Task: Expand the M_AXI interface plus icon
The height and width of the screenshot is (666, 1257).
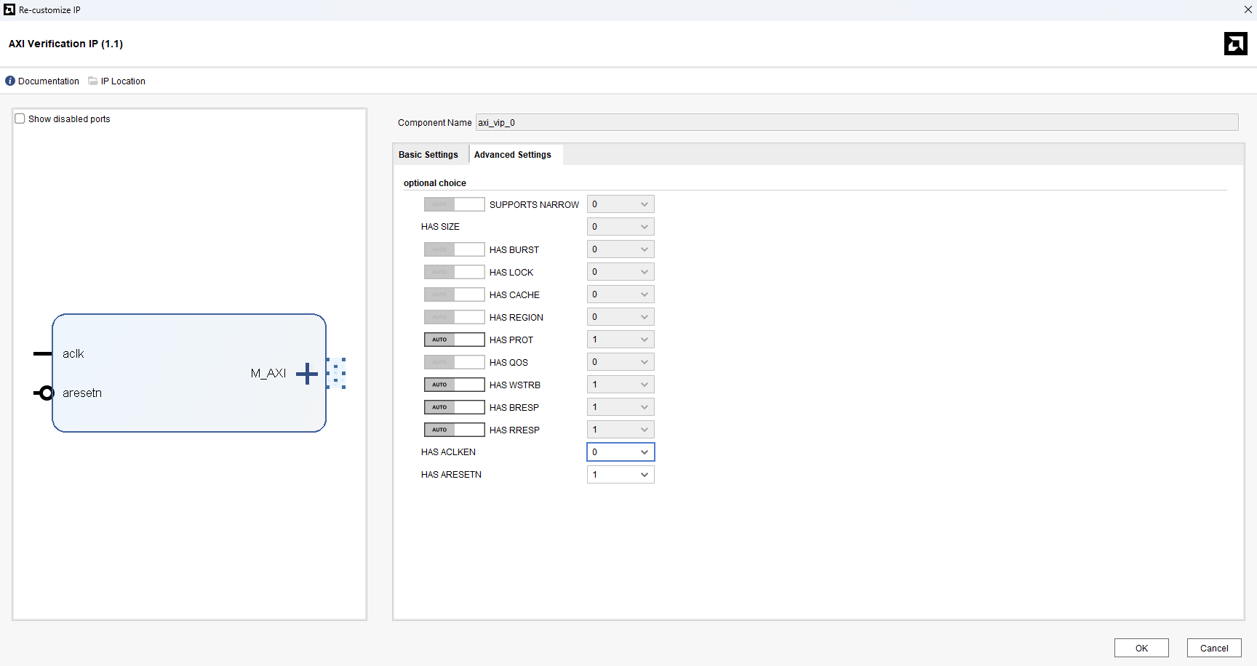Action: point(307,374)
